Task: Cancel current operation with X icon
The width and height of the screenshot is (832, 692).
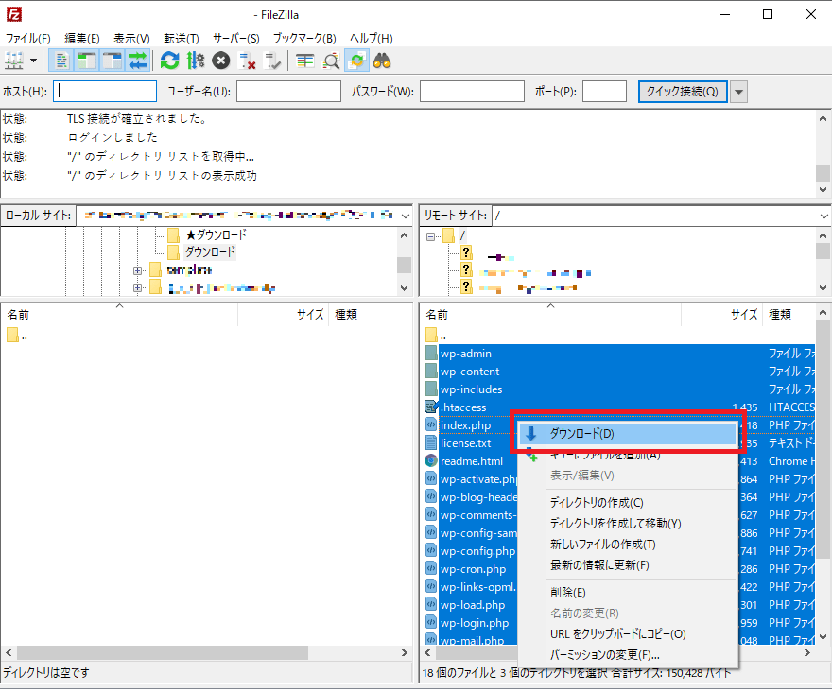Action: (x=220, y=61)
